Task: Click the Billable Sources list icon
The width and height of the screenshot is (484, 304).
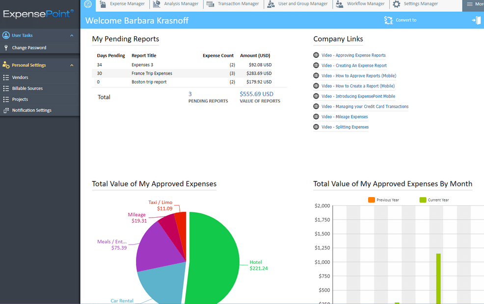Action: (6, 88)
